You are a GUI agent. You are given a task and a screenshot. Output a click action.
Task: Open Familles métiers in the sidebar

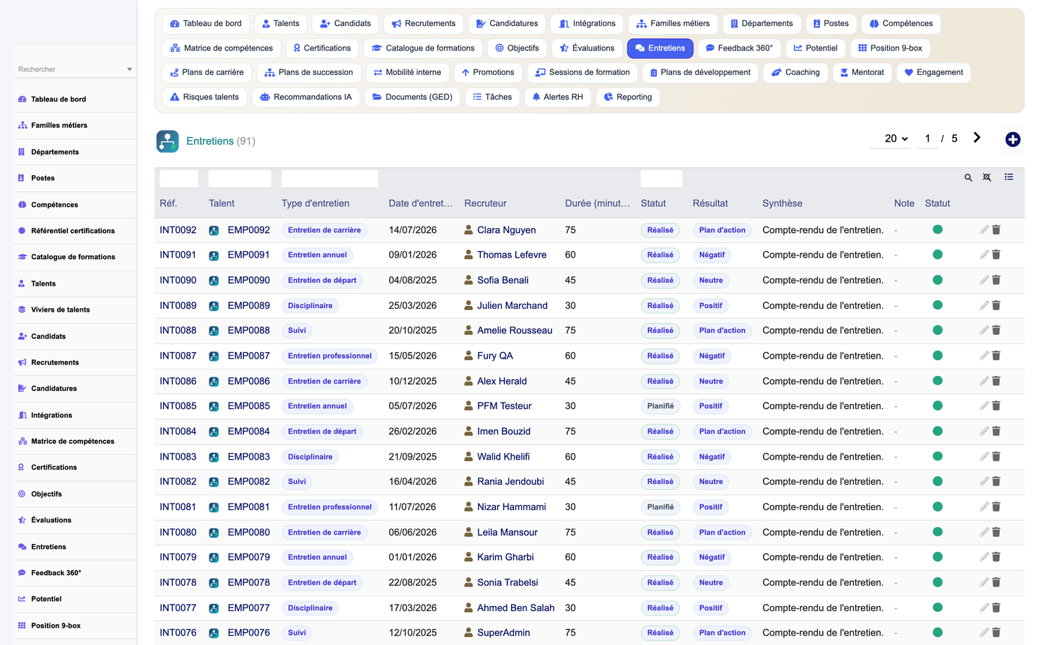59,126
